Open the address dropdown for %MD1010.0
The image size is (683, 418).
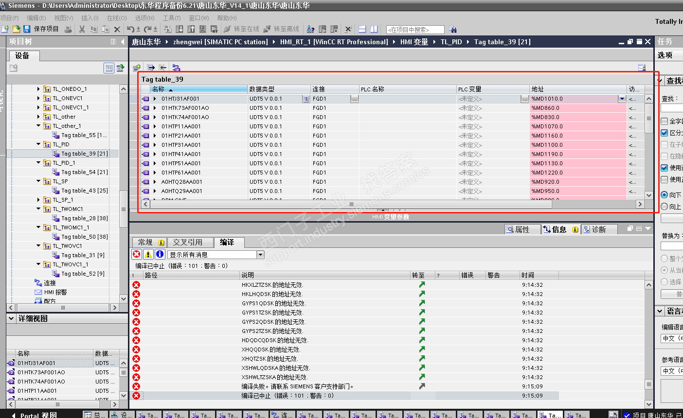point(622,99)
